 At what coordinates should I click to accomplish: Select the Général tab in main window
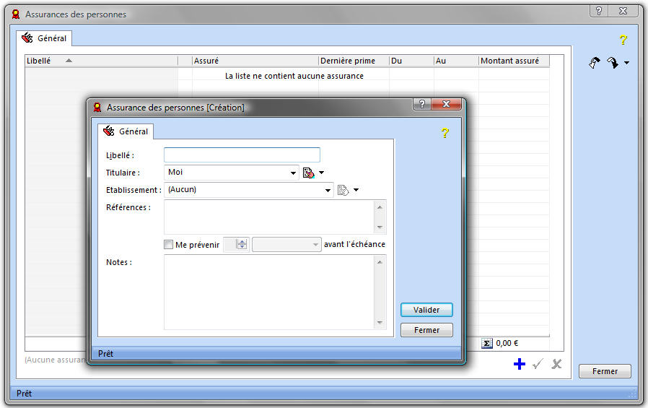click(45, 38)
